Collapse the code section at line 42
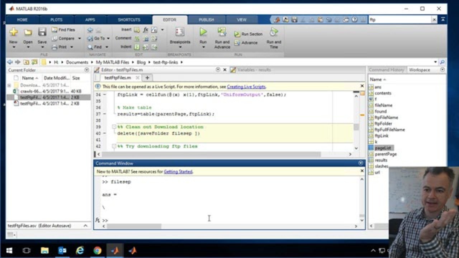The image size is (459, 258). [114, 146]
